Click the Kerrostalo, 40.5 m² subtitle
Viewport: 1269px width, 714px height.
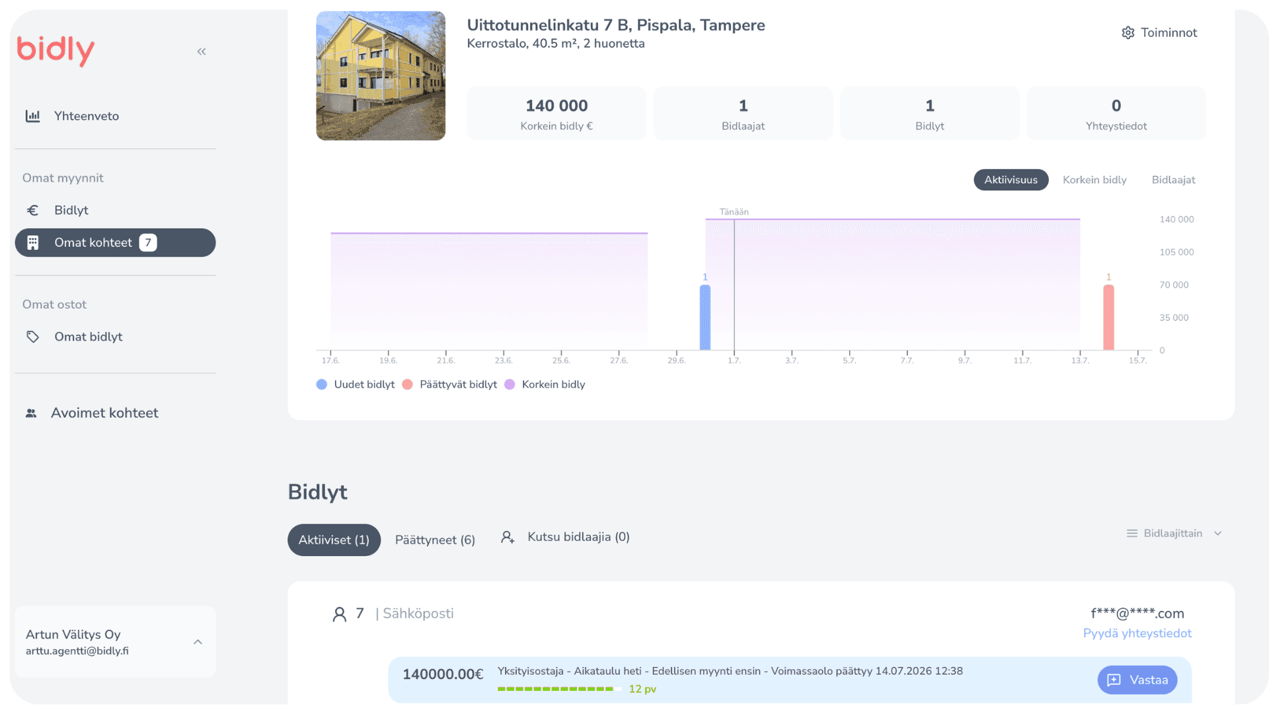[556, 44]
